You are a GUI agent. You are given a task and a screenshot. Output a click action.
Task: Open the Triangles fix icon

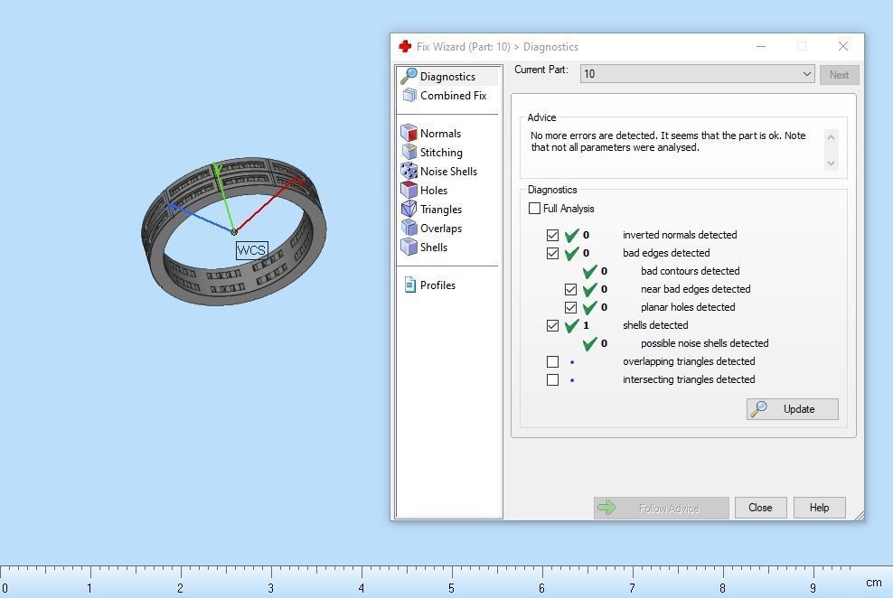pyautogui.click(x=409, y=209)
